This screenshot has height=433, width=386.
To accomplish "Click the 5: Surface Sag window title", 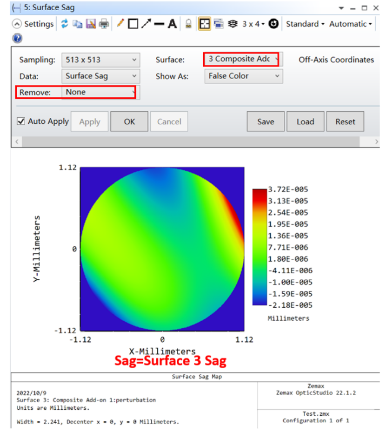I will click(x=49, y=7).
